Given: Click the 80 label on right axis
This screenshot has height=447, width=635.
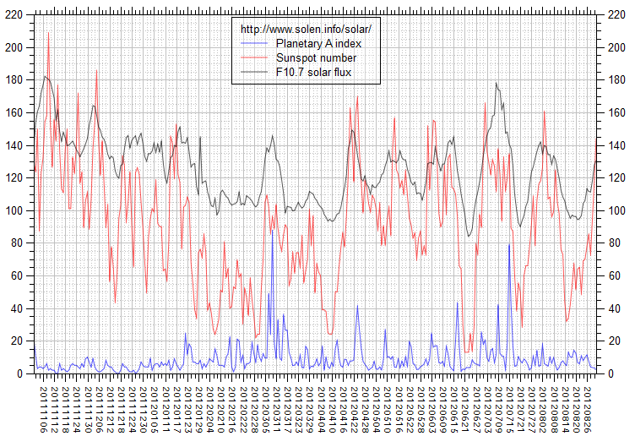Looking at the screenshot, I should 614,243.
